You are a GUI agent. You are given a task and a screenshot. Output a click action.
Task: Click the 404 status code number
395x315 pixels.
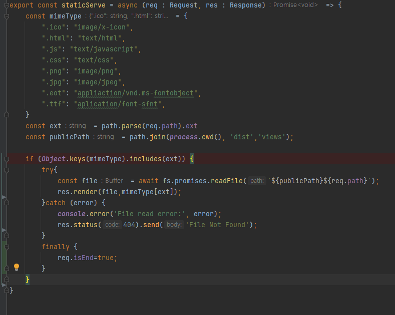[x=129, y=225]
